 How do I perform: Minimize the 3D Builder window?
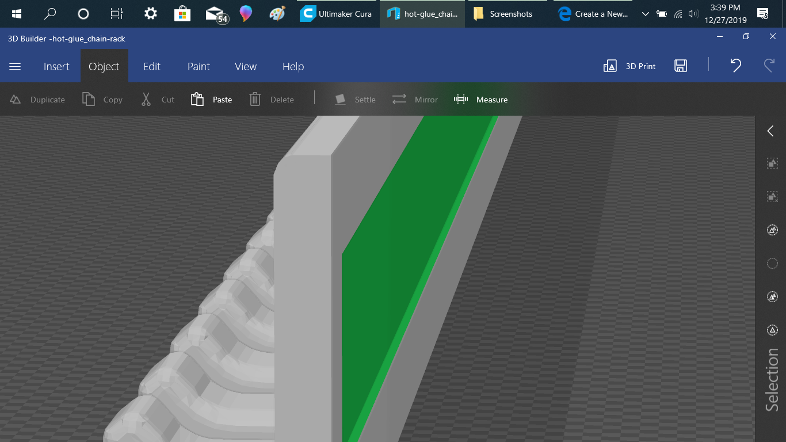click(x=720, y=37)
